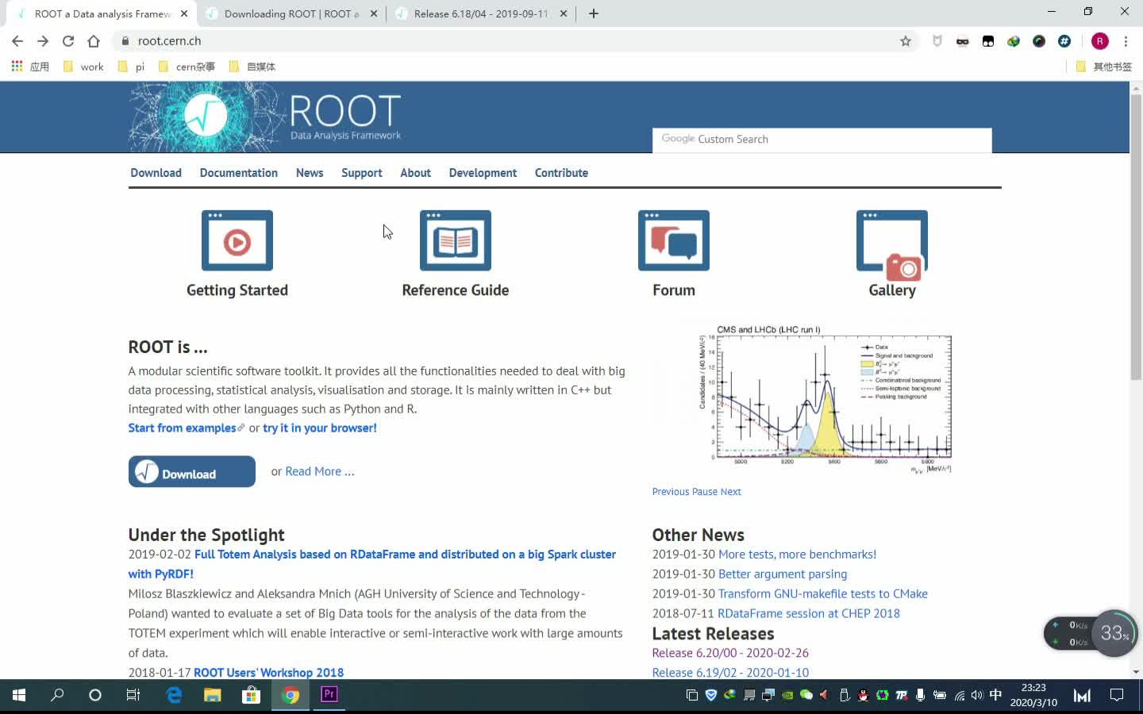This screenshot has height=714, width=1143.
Task: Open Windows Start menu
Action: click(19, 695)
